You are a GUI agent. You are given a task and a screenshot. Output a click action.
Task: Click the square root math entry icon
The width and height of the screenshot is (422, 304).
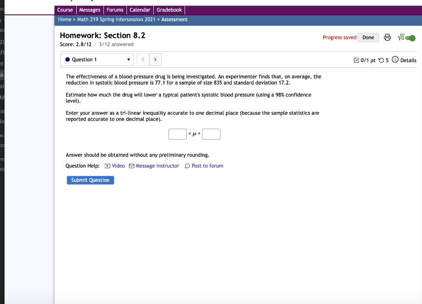pos(401,37)
